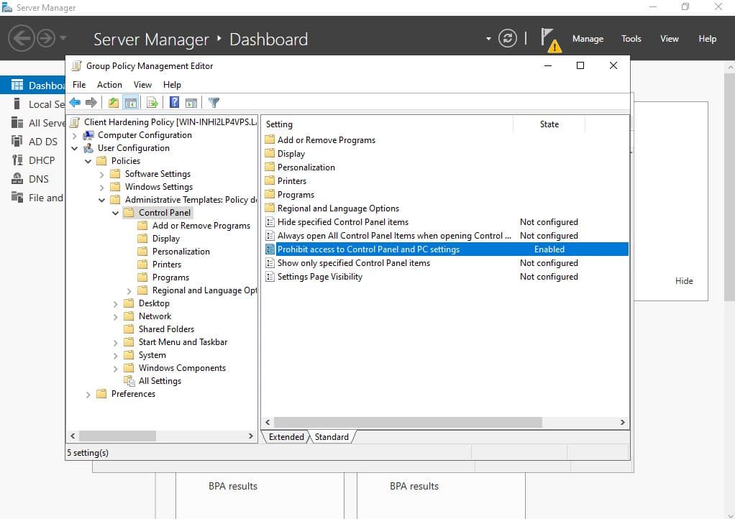Click the Server Manager refresh icon

coord(508,39)
